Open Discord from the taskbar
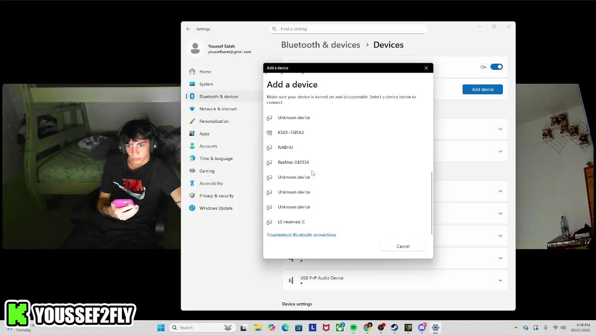596x335 pixels. point(422,328)
